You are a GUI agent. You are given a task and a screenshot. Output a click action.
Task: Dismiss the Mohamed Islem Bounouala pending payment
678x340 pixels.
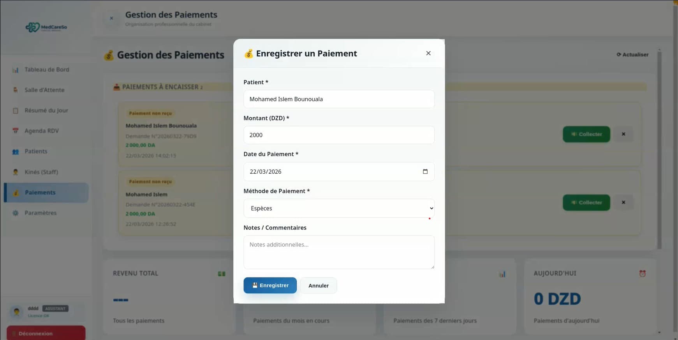[623, 134]
